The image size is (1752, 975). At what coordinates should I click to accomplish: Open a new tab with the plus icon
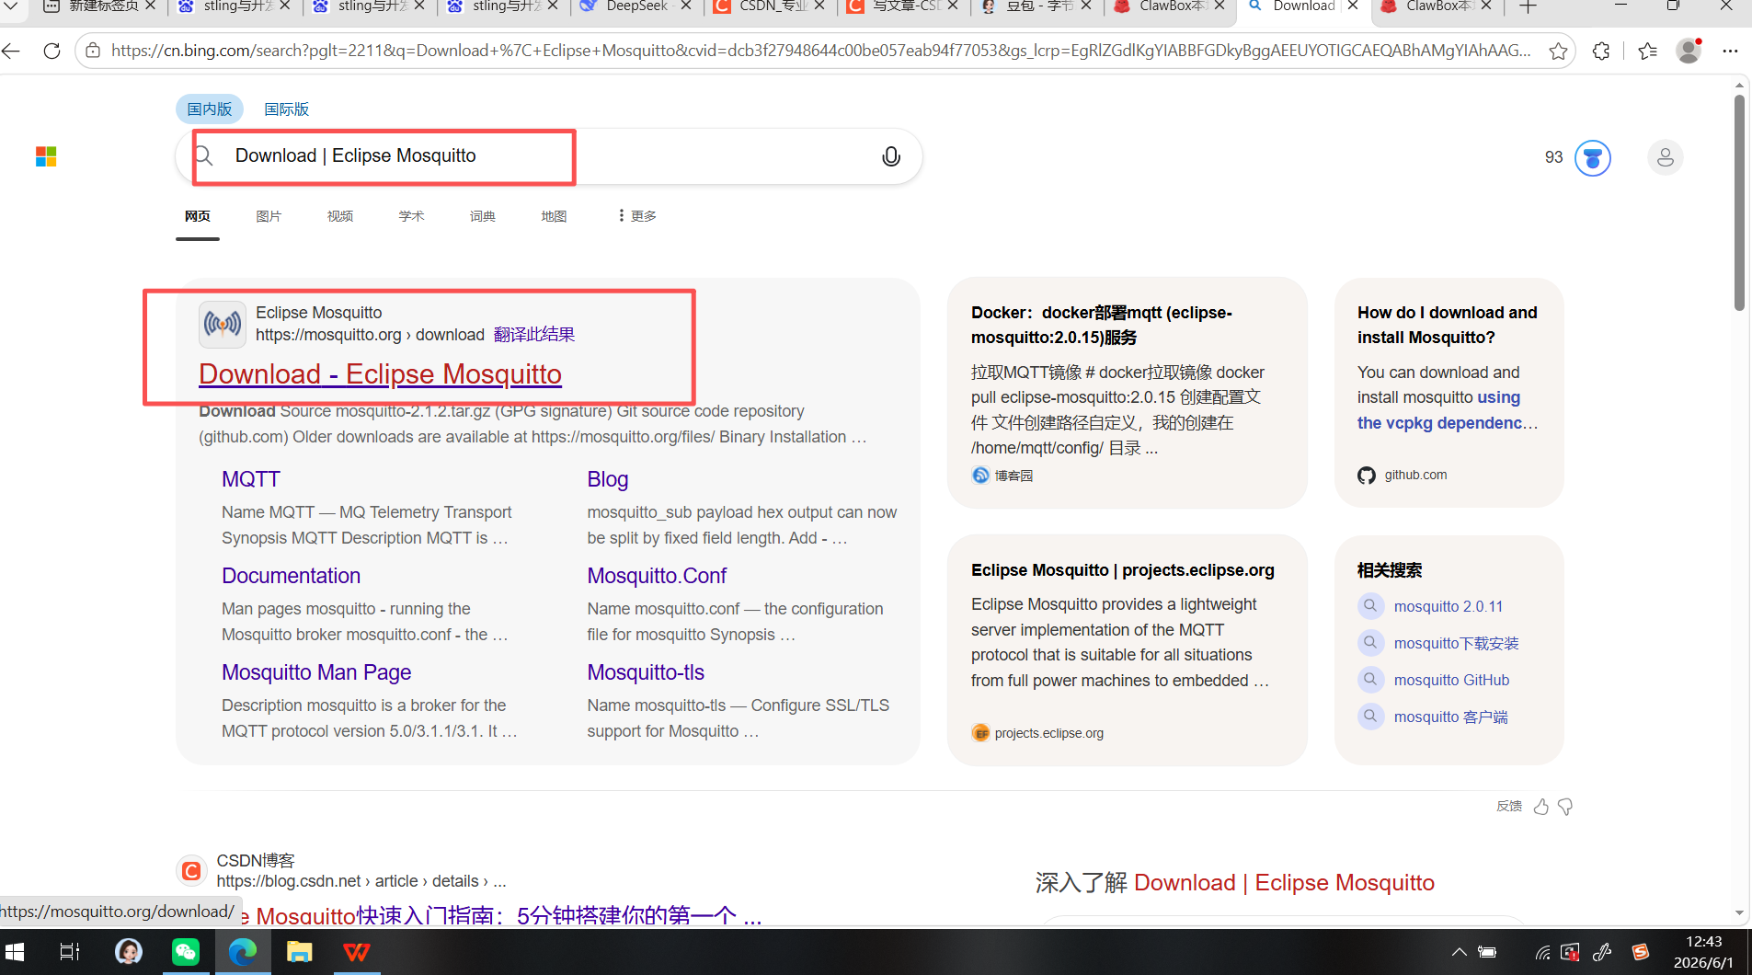point(1528,7)
